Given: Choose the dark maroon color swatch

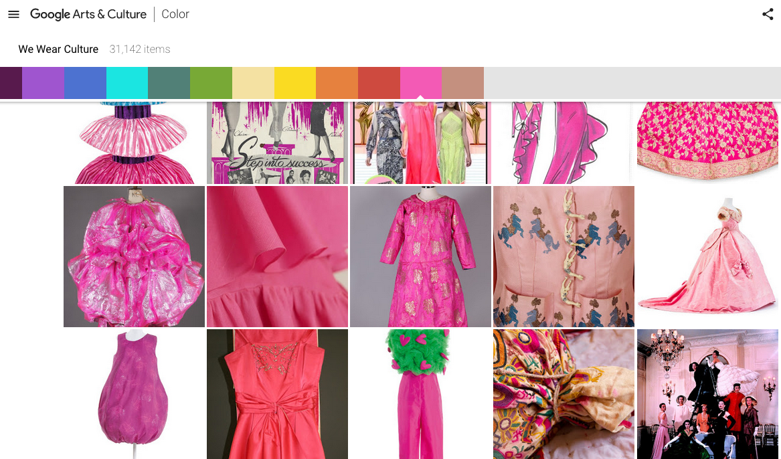Looking at the screenshot, I should click(x=11, y=83).
